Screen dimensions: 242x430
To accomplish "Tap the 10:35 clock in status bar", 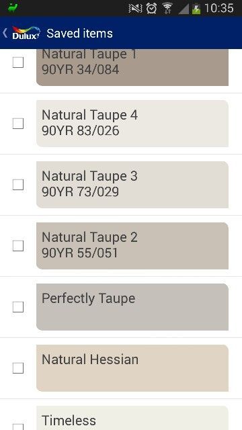I will click(x=219, y=8).
